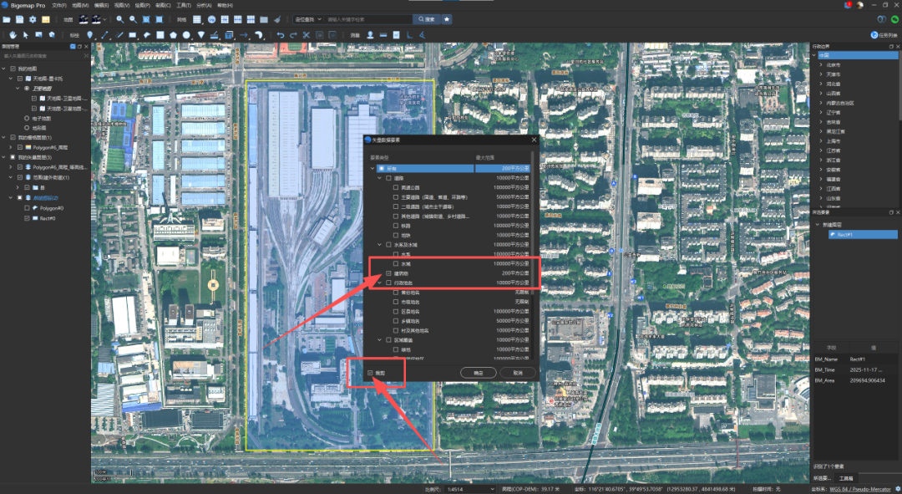The height and width of the screenshot is (494, 902).
Task: Select the pentagon polygon tool
Action: coord(173,35)
